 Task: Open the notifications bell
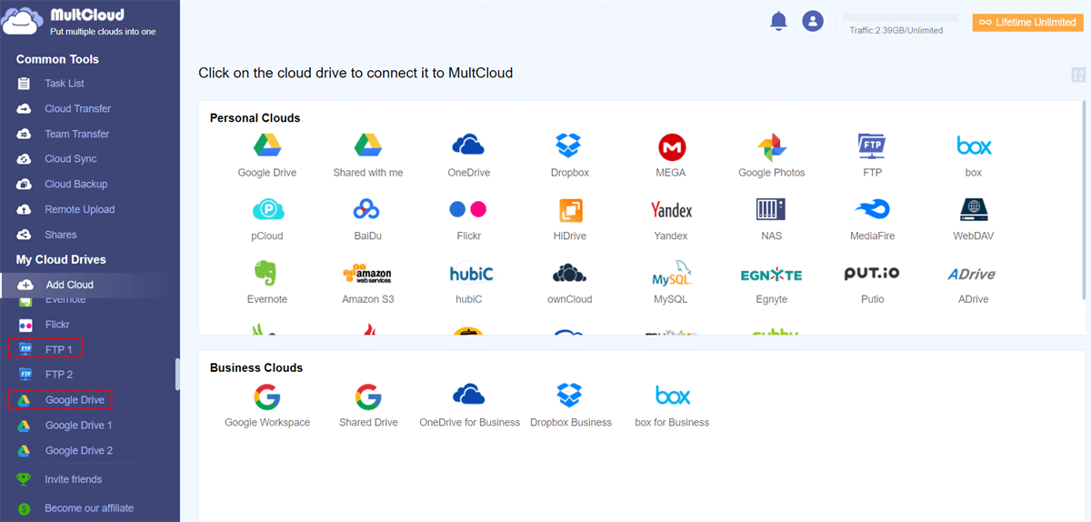pos(778,22)
